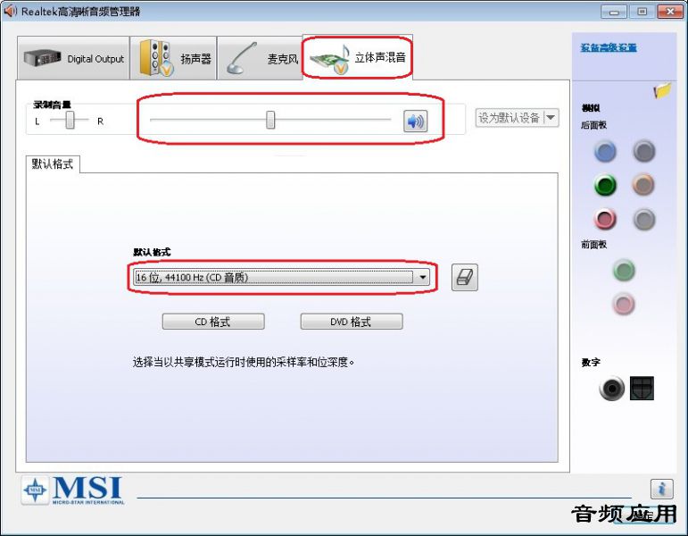Click the yellow folder connector settings icon
Viewport: 688px width, 536px height.
pos(662,90)
